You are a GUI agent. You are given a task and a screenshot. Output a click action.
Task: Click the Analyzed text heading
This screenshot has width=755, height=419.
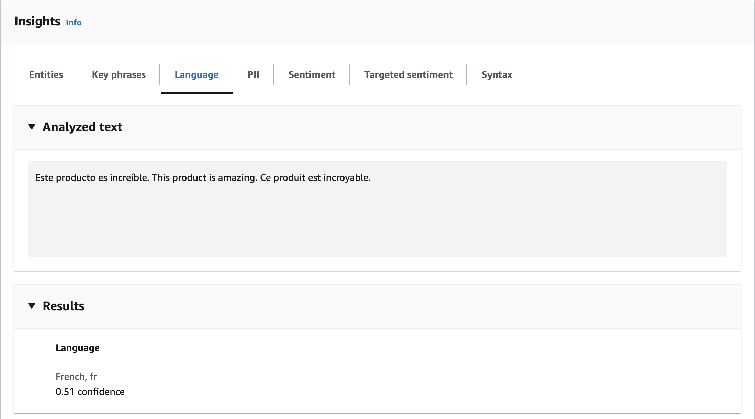click(x=82, y=127)
